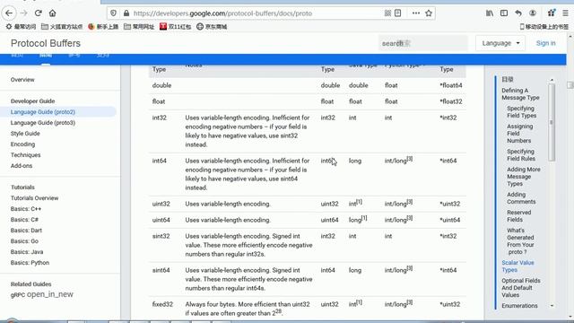
Task: Bookmark this page with the star icon
Action: [429, 13]
